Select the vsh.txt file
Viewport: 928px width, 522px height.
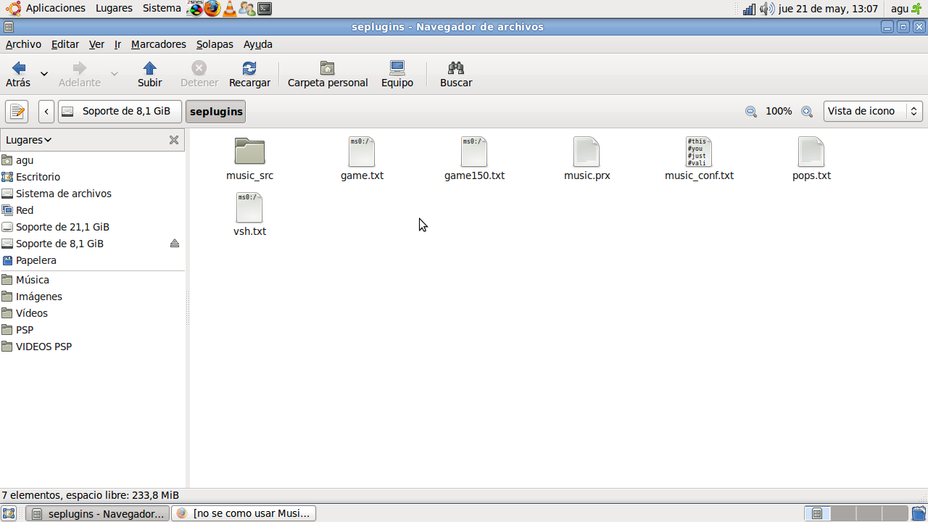tap(249, 215)
